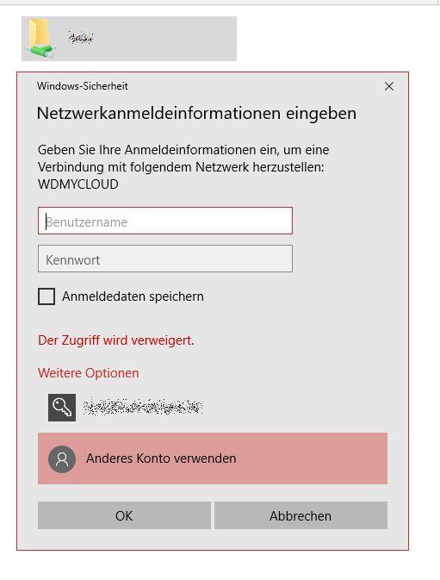The width and height of the screenshot is (440, 580).
Task: Click the Der Zugriff wird verweigert message
Action: point(116,340)
